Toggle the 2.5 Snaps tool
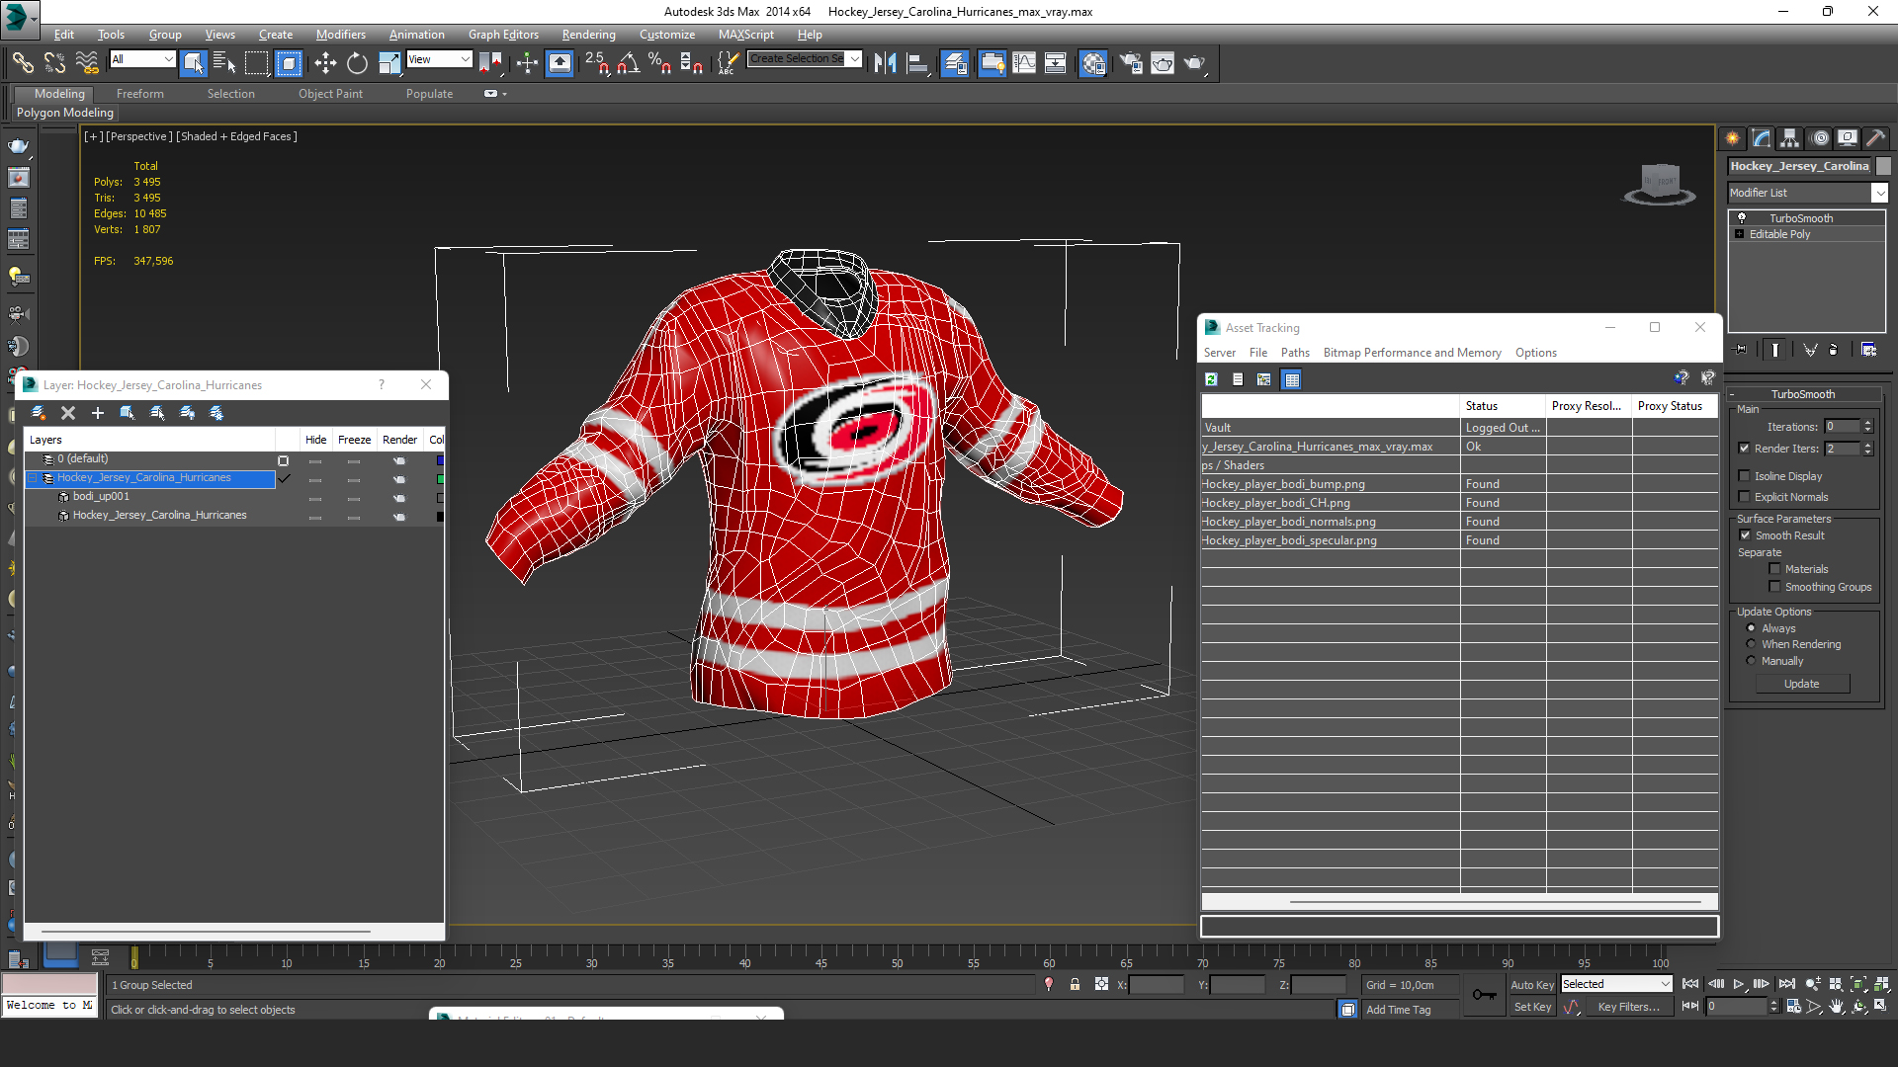 pyautogui.click(x=596, y=63)
